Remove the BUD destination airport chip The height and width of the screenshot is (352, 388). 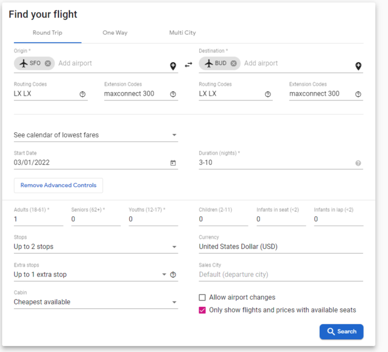[233, 63]
